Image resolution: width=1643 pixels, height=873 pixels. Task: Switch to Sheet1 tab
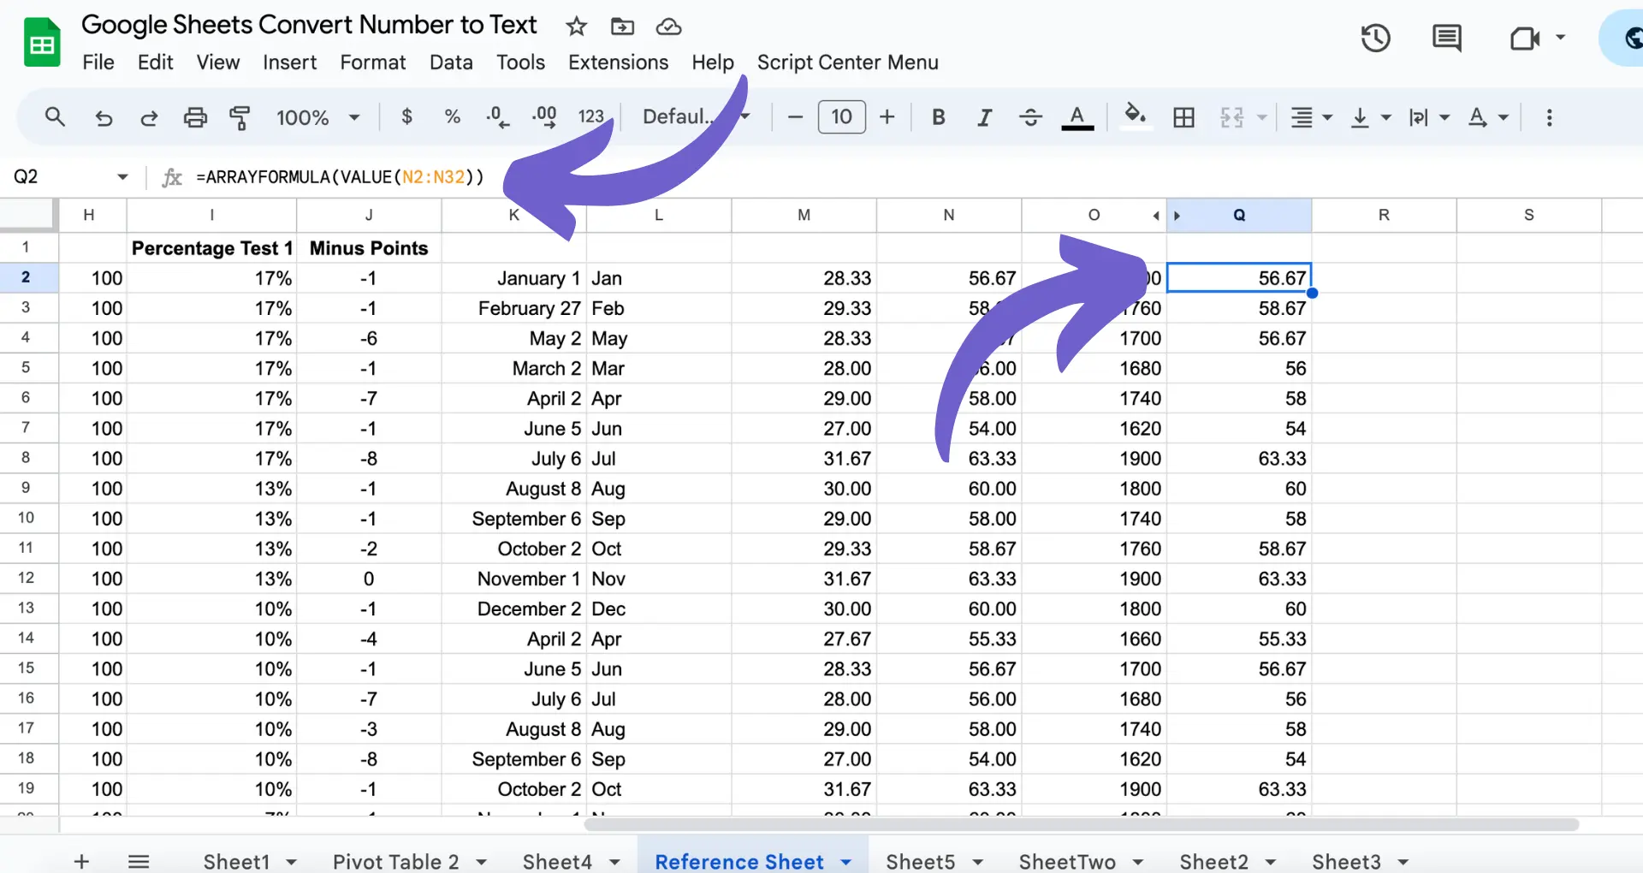click(x=236, y=861)
